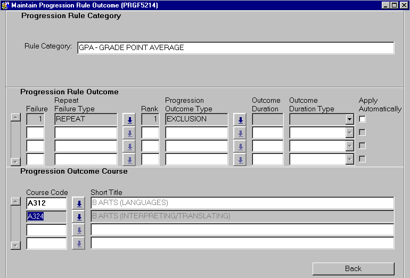Click lookup arrow for third course code row
Viewport: 410px width, 278px height.
tap(78, 230)
